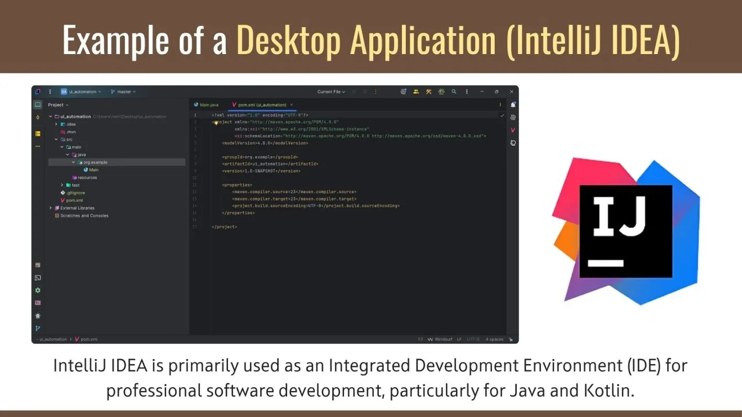Select the Main class in the project tree
The image size is (742, 417).
pyautogui.click(x=91, y=170)
